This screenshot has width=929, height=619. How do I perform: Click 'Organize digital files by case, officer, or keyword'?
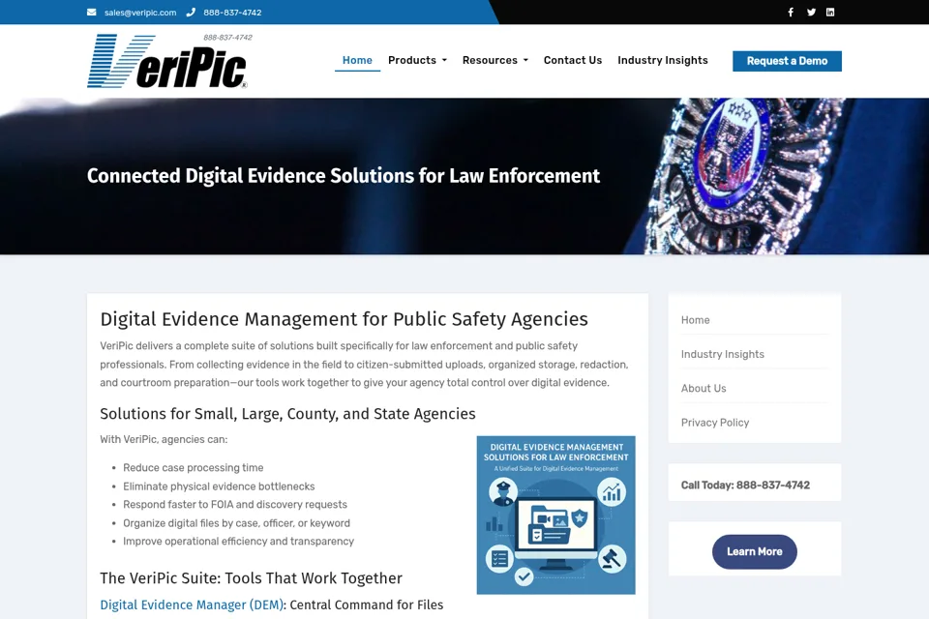236,523
